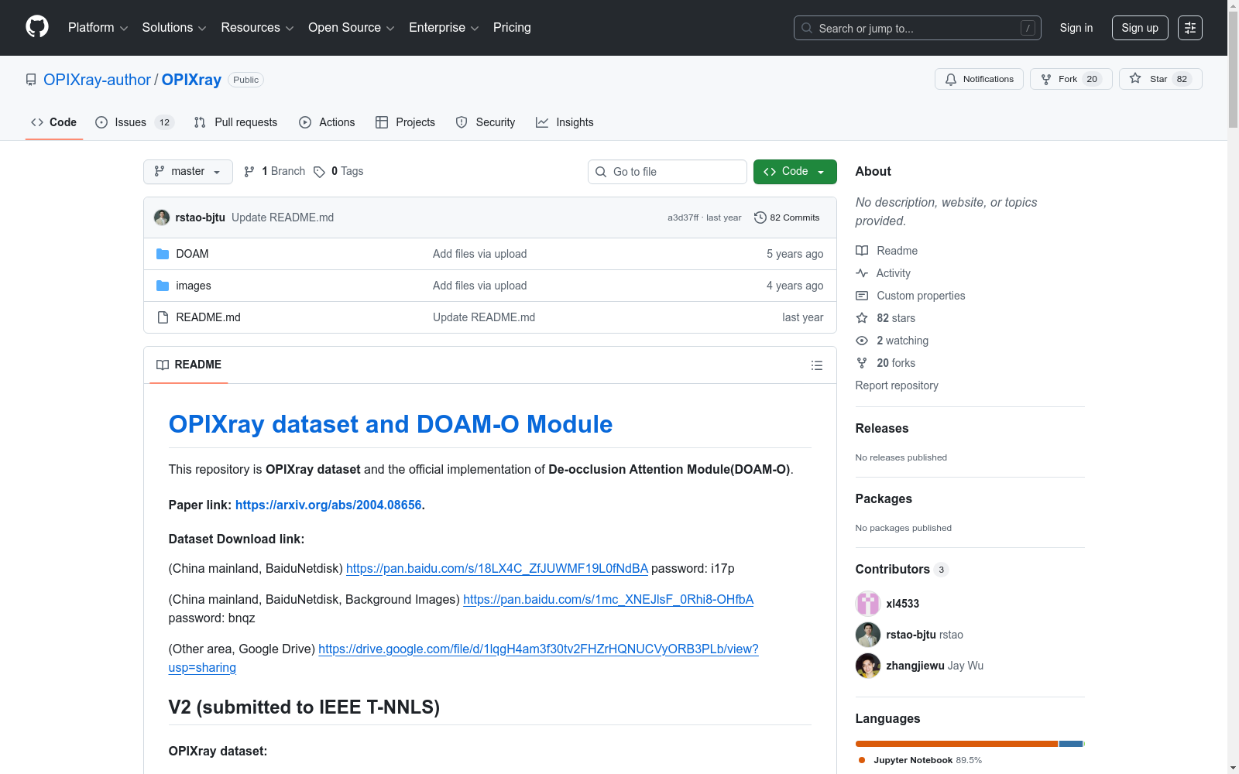Viewport: 1239px width, 774px height.
Task: Click the Custom properties note icon
Action: click(x=862, y=296)
